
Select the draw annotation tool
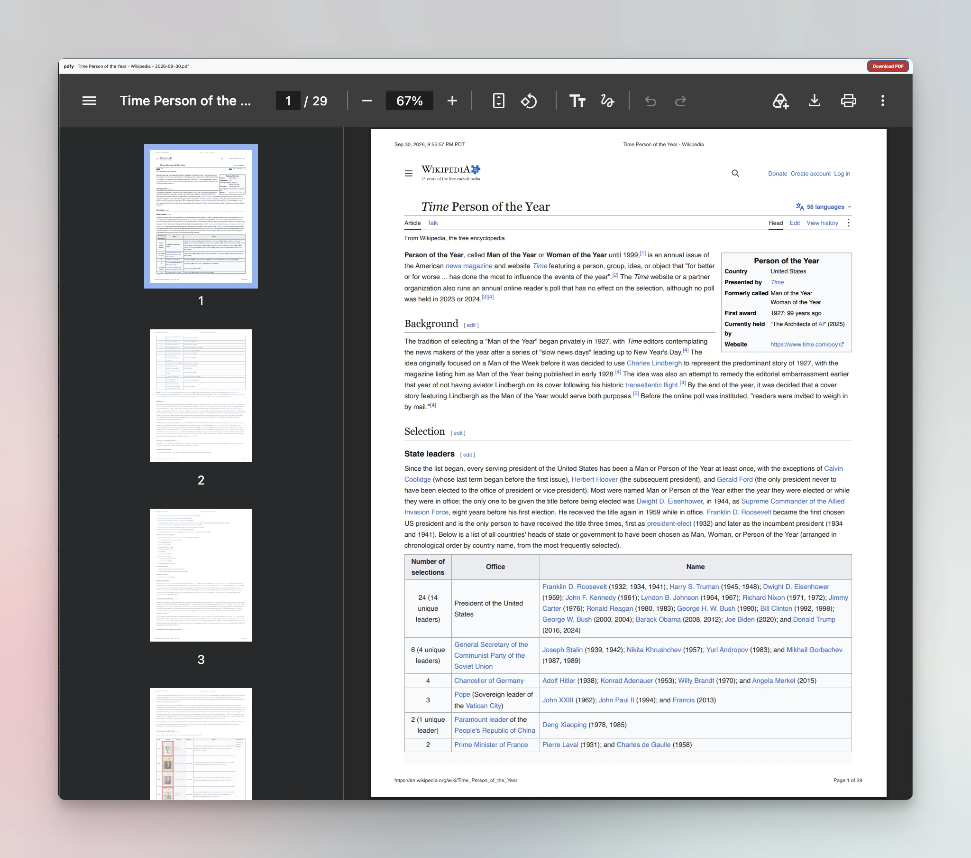tap(607, 101)
